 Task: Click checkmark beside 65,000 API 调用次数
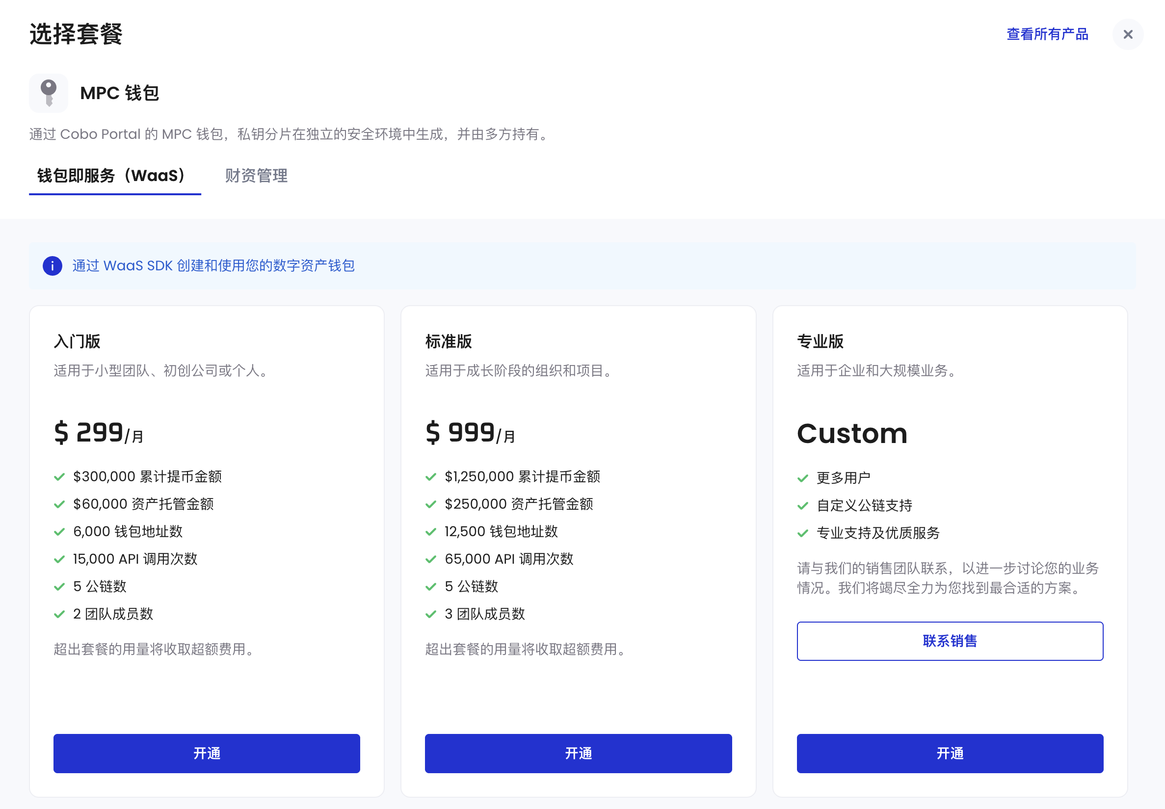pyautogui.click(x=431, y=559)
